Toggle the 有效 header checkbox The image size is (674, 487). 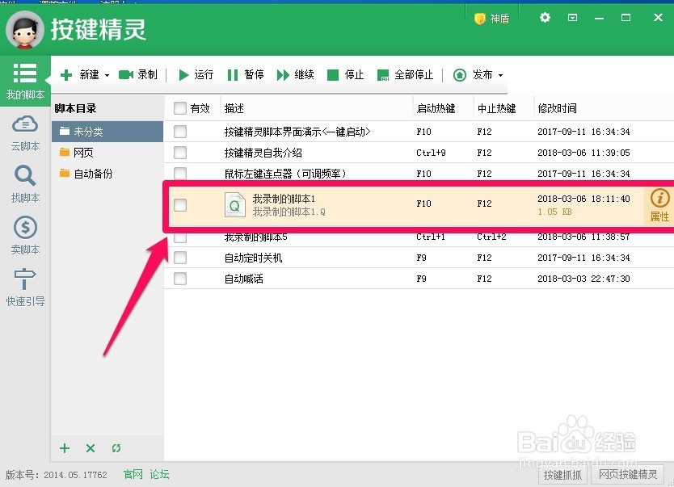click(180, 108)
